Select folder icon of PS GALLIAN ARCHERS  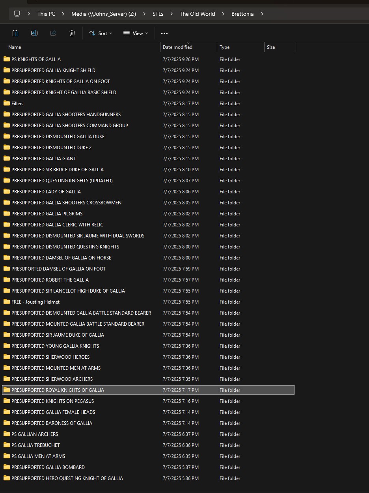click(6, 434)
